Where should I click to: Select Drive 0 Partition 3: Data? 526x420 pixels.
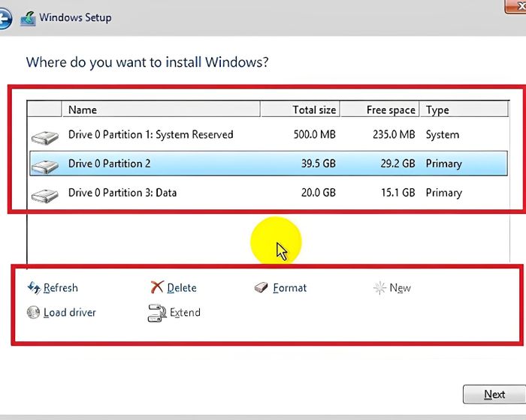[268, 193]
